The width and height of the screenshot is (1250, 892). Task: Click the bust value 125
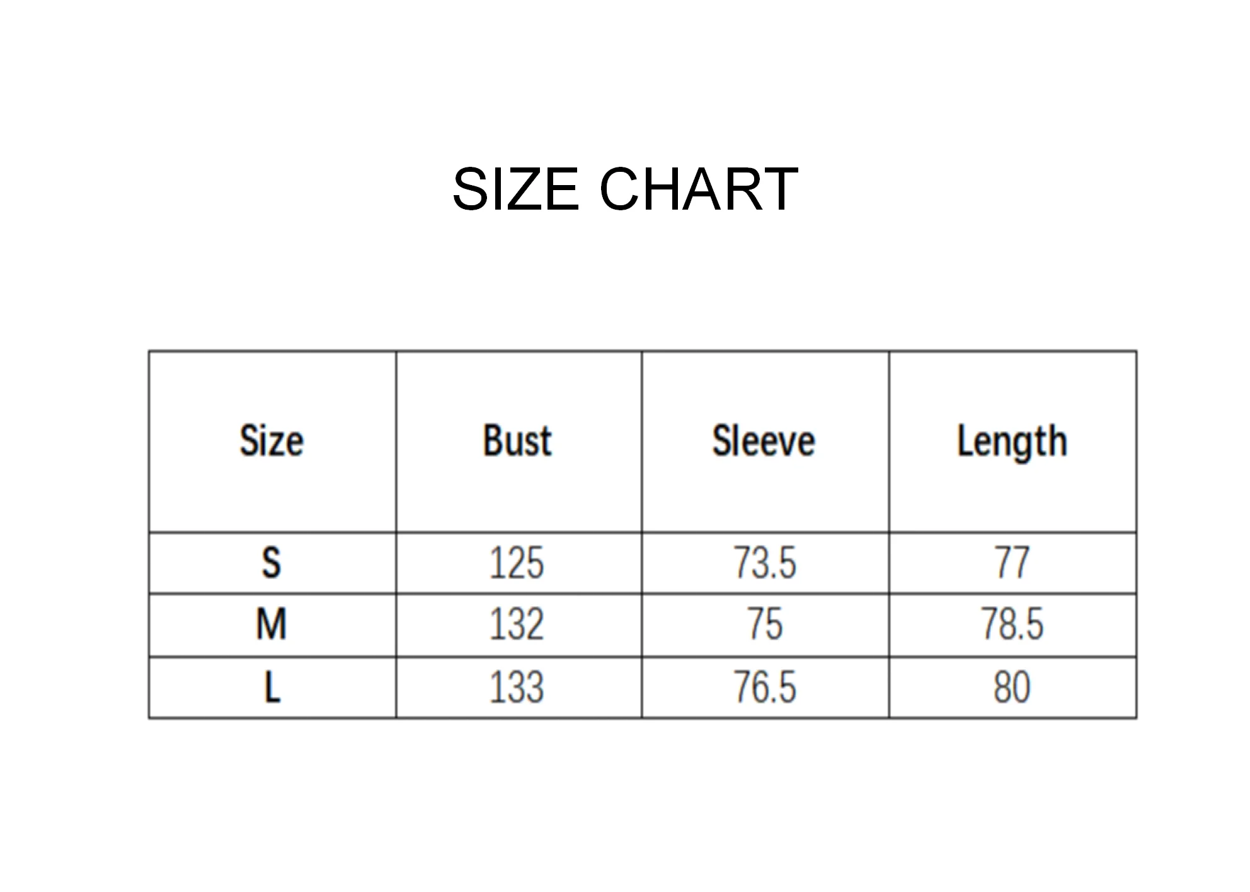[517, 563]
